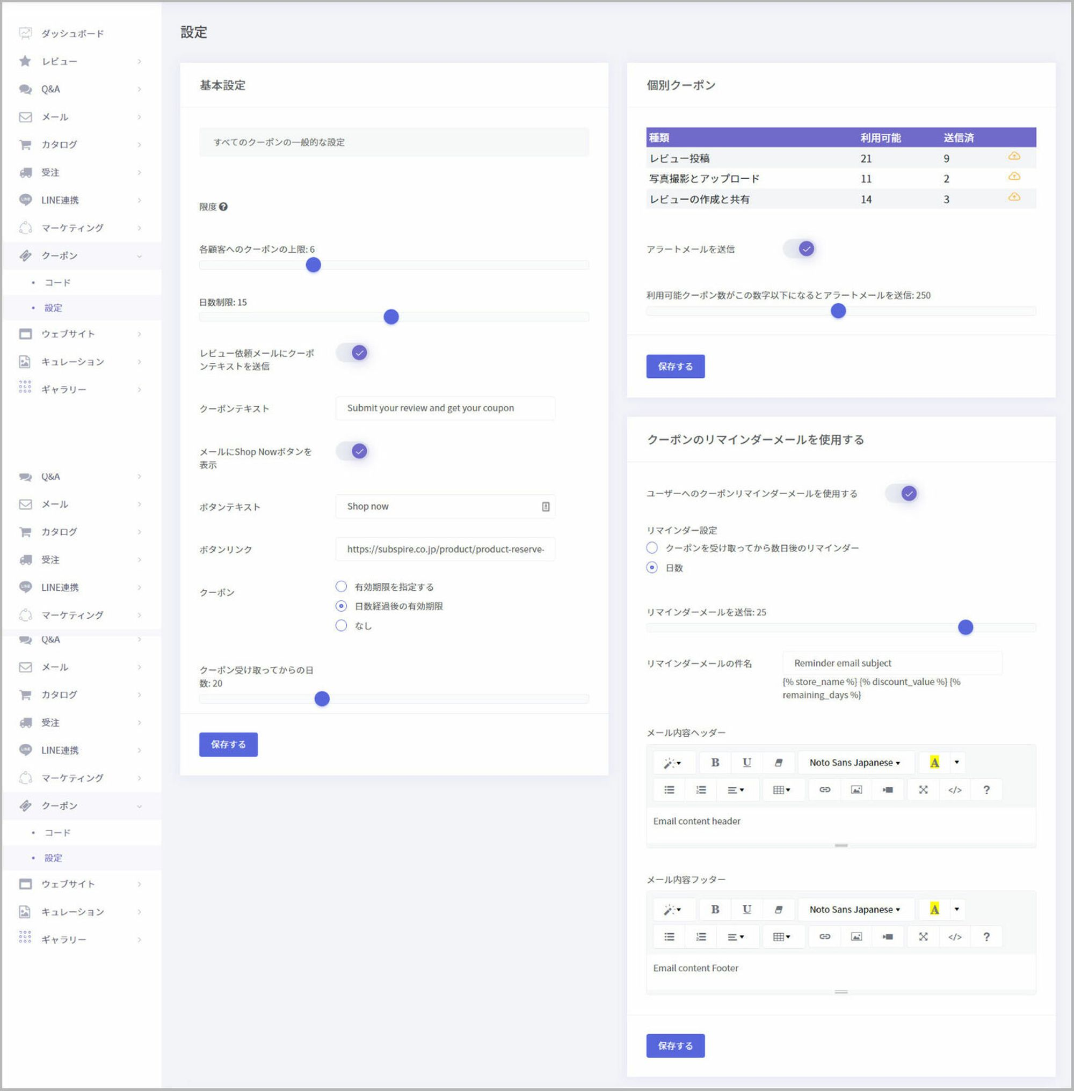1074x1091 pixels.
Task: Click upload icon for レビュー投稿 row
Action: 1014,156
